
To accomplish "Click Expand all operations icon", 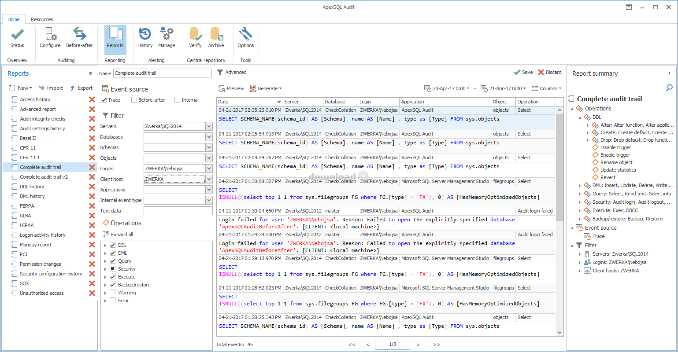I will tap(106, 235).
